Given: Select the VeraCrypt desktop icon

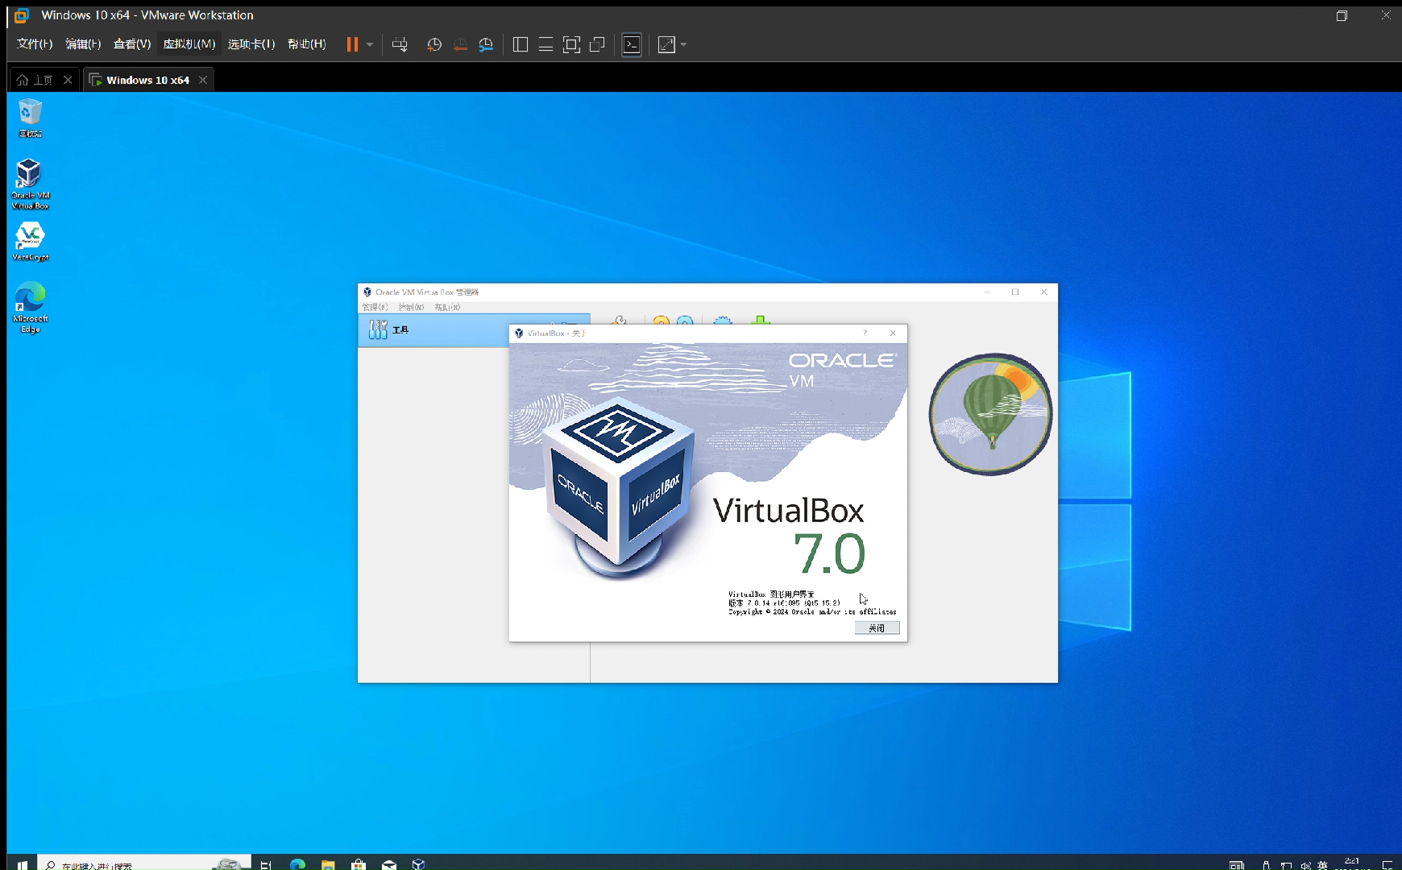Looking at the screenshot, I should point(30,241).
